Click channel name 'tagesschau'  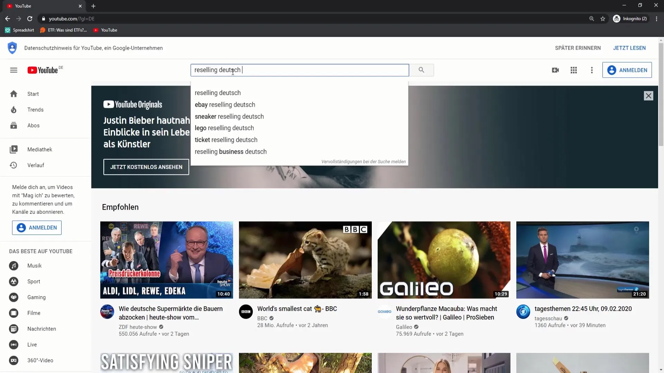click(548, 318)
